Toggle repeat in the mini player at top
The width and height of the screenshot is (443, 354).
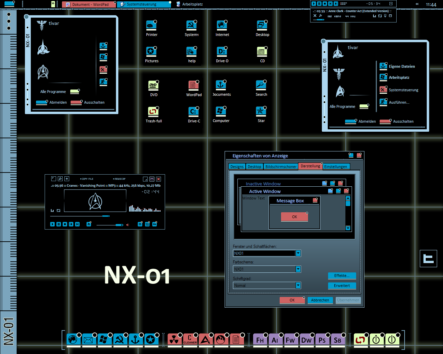[380, 16]
